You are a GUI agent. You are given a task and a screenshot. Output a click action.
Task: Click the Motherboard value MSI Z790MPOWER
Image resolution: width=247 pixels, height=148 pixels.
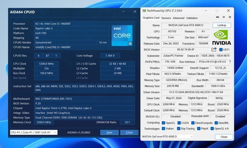pos(85,99)
